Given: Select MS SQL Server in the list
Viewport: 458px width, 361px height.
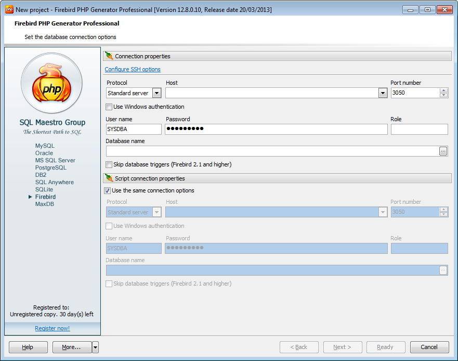Looking at the screenshot, I should (x=55, y=160).
